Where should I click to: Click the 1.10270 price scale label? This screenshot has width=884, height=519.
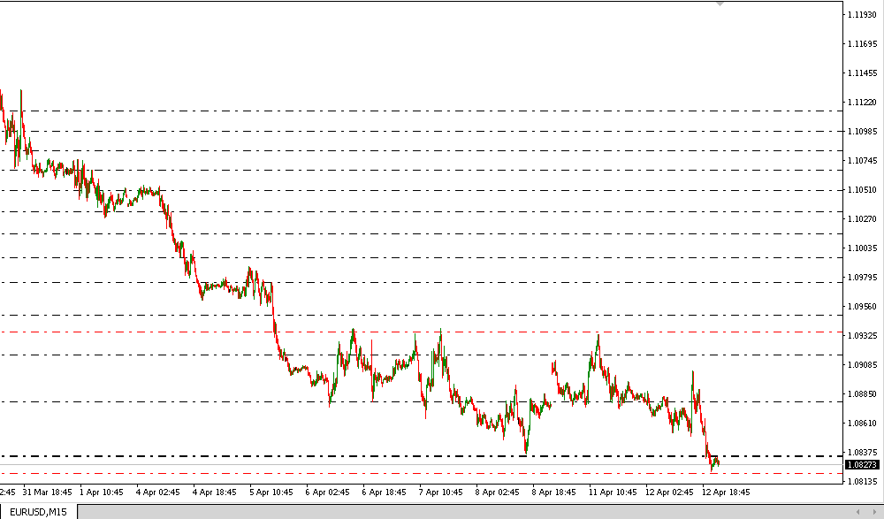click(x=862, y=219)
